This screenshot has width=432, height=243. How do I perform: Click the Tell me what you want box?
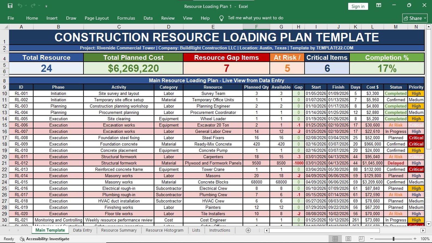point(255,18)
